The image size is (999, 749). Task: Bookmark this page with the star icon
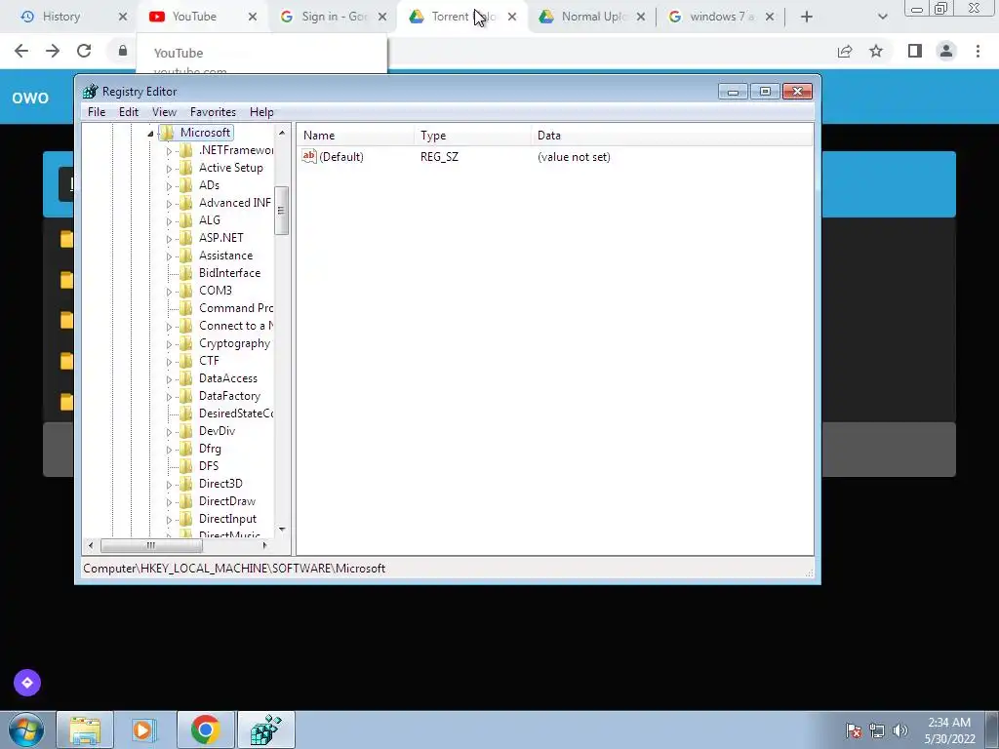tap(876, 51)
